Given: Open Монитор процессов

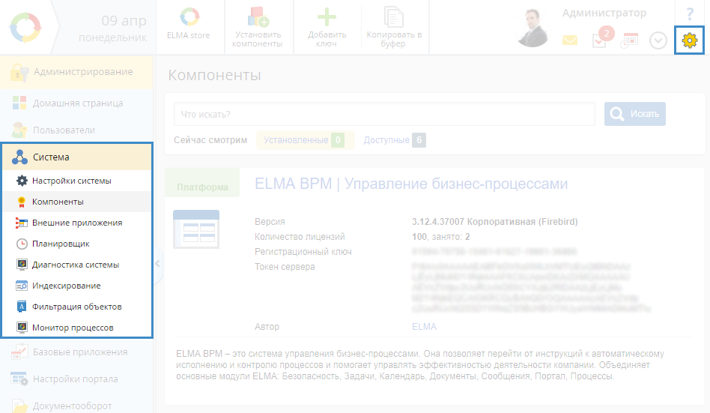Looking at the screenshot, I should [x=77, y=328].
